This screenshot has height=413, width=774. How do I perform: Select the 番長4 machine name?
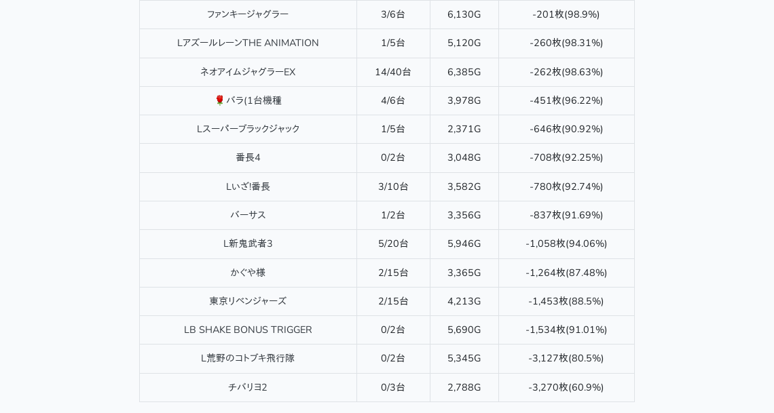click(x=248, y=157)
